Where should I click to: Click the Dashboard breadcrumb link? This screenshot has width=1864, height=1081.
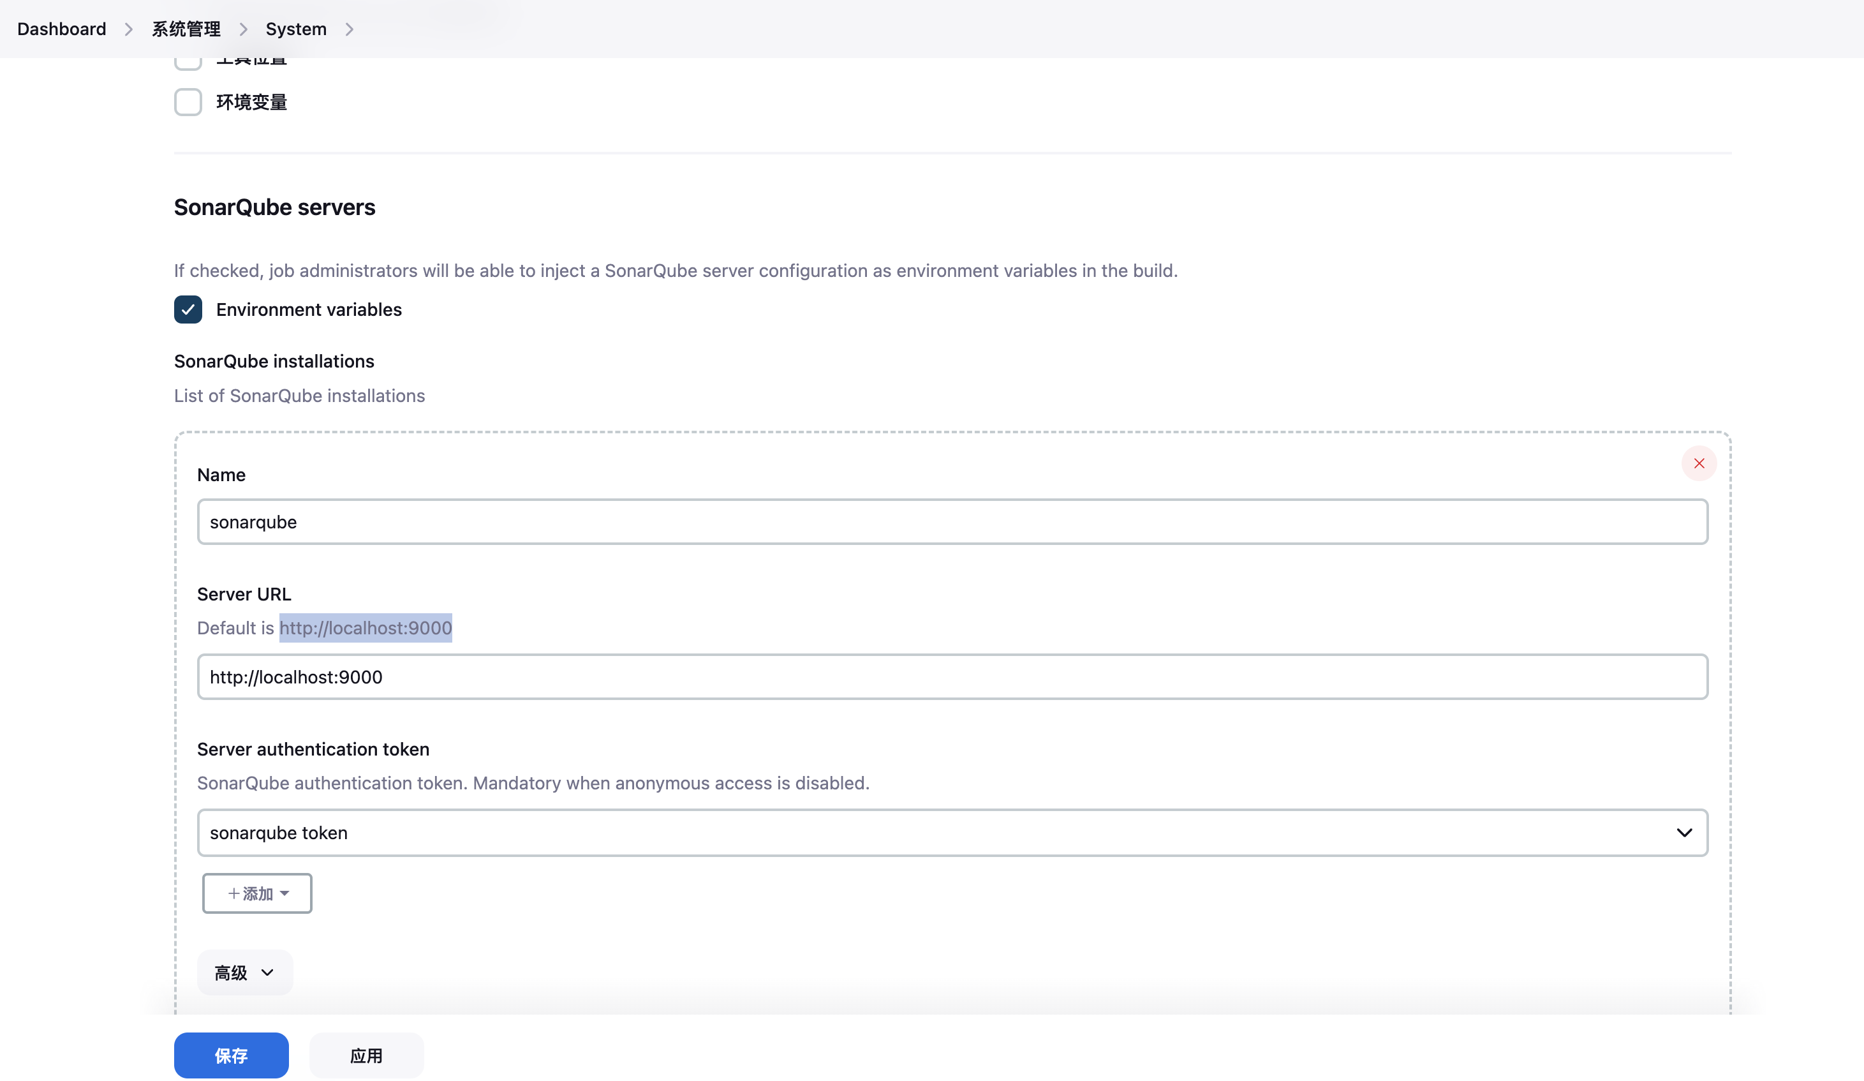(61, 28)
